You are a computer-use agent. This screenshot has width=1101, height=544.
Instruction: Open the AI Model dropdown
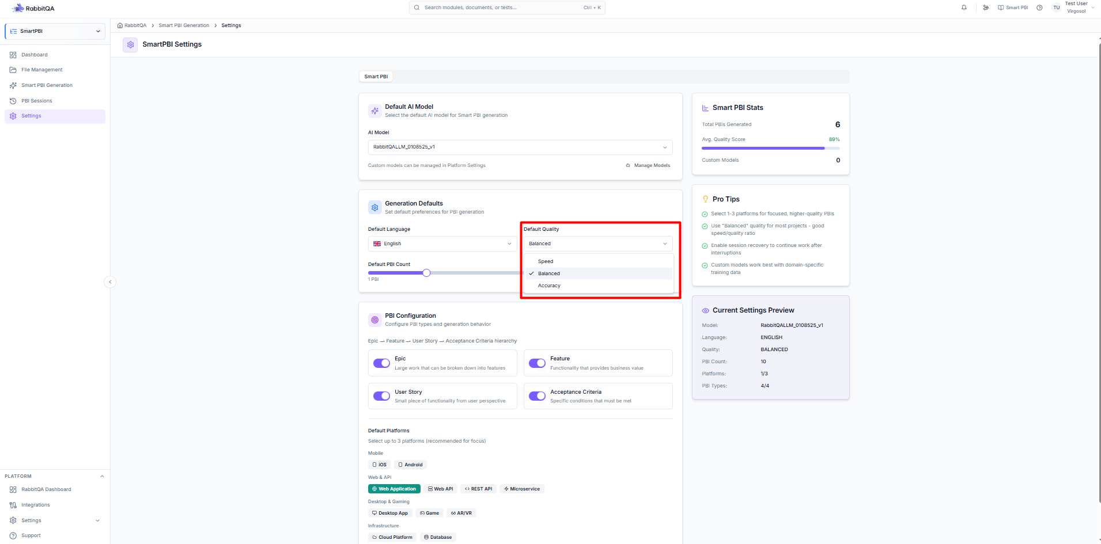click(x=520, y=147)
